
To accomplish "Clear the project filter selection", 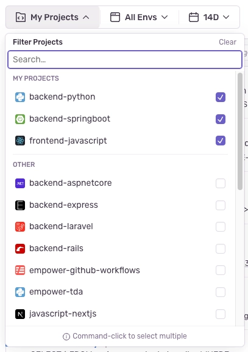I will click(x=227, y=42).
